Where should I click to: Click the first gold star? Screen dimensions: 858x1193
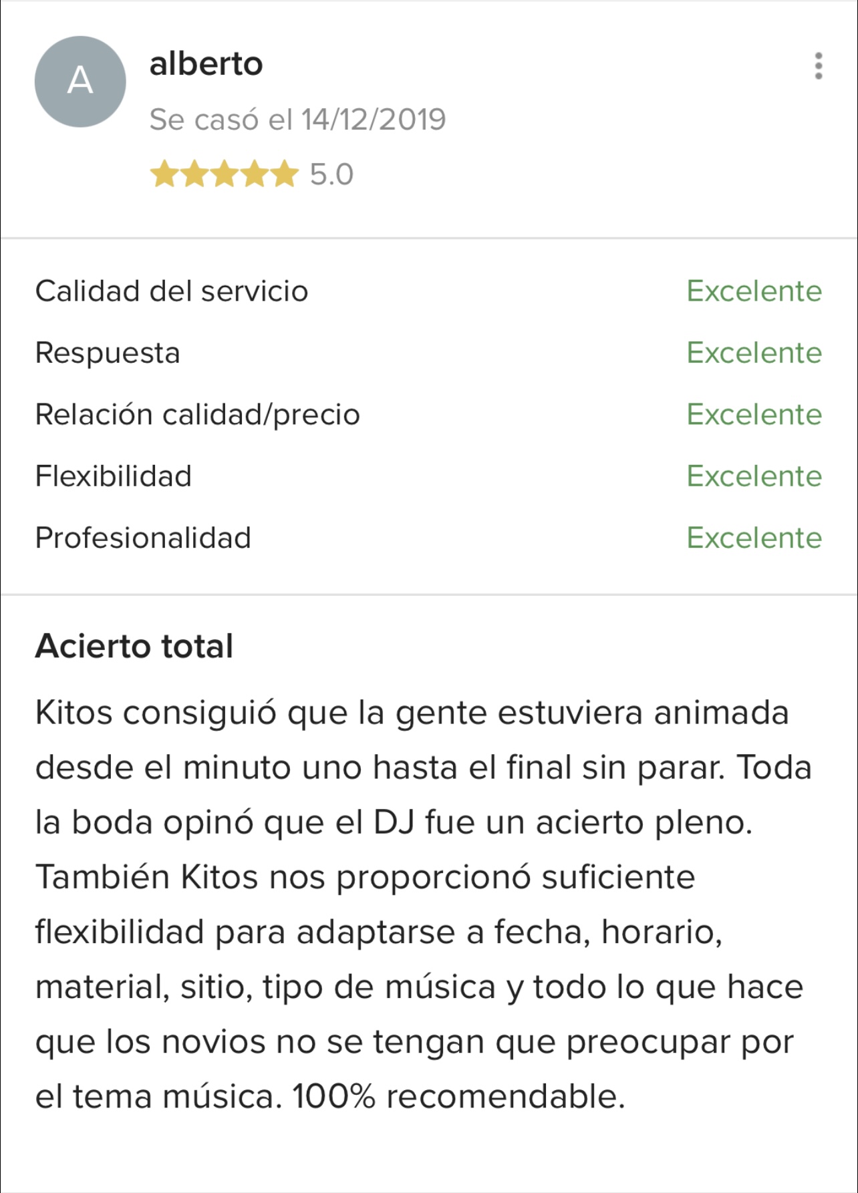tap(163, 174)
